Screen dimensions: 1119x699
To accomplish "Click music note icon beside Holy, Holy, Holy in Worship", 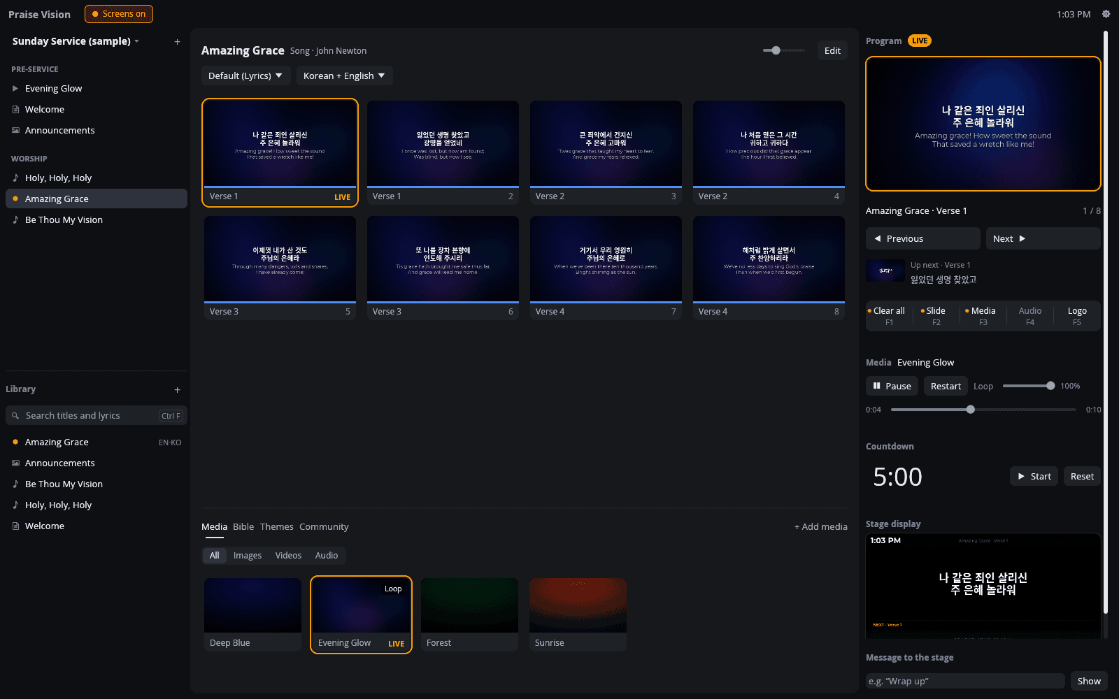I will pos(15,178).
